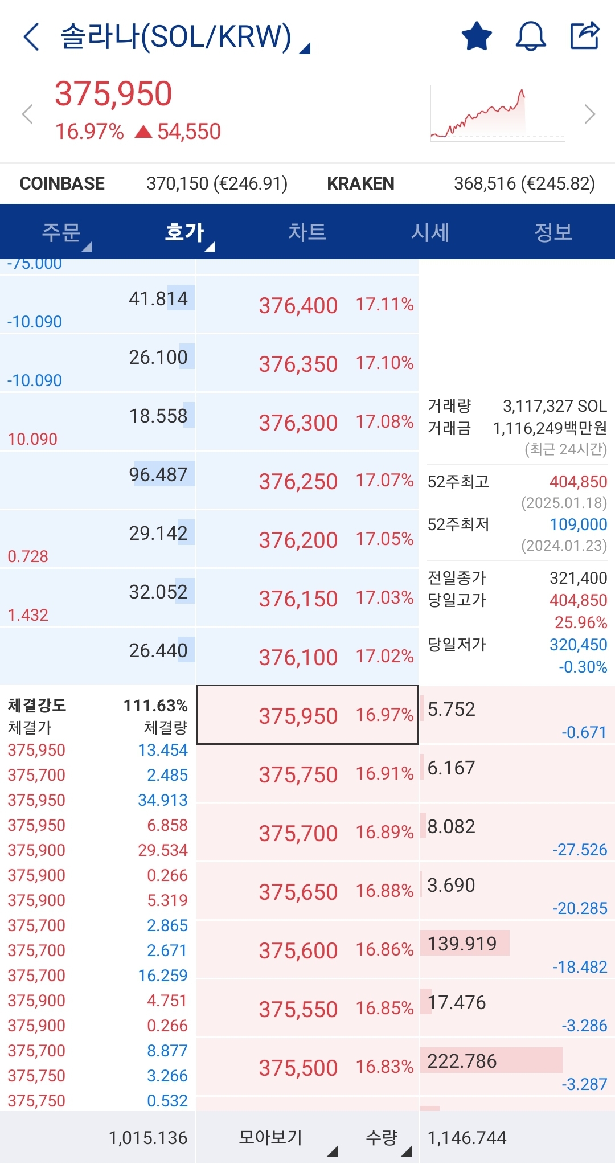Tap the back arrow icon

[32, 37]
